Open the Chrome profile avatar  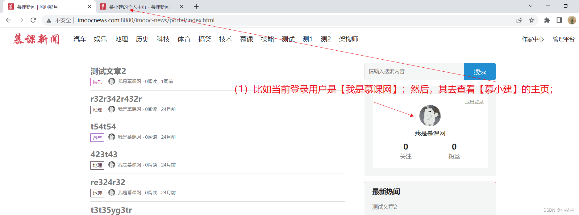pos(572,20)
